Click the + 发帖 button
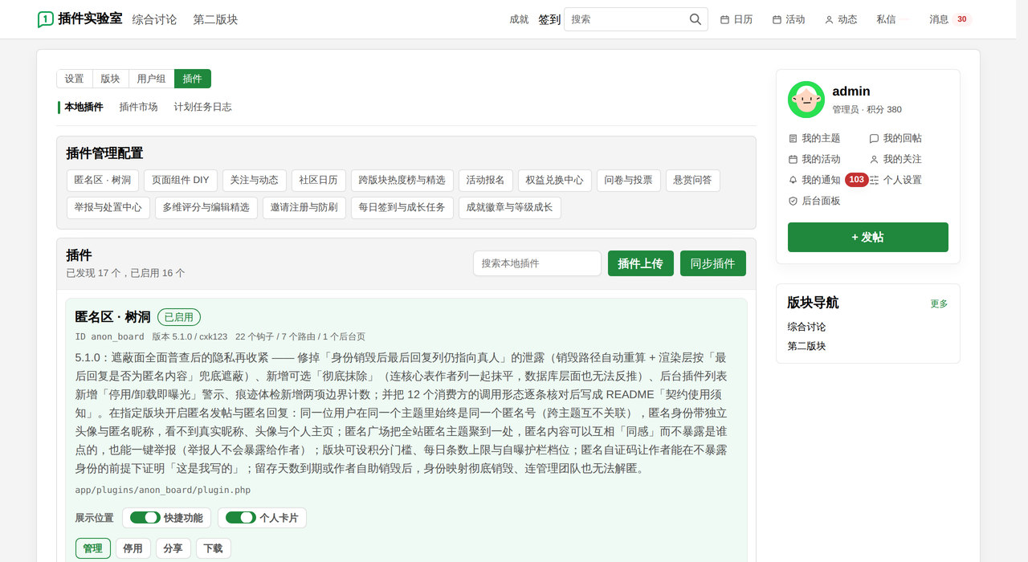Image resolution: width=1028 pixels, height=562 pixels. (x=868, y=238)
